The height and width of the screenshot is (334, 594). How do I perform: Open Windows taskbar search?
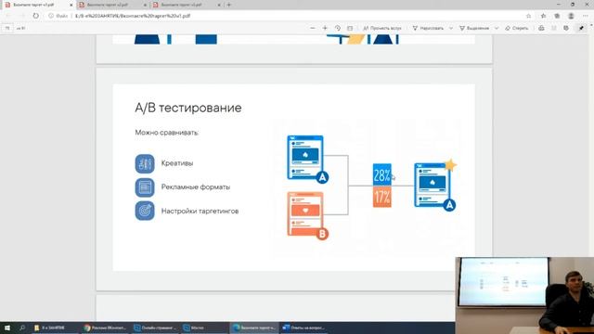(22, 328)
